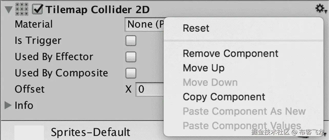329x140 pixels.
Task: Expand the Info section
Action: click(8, 105)
